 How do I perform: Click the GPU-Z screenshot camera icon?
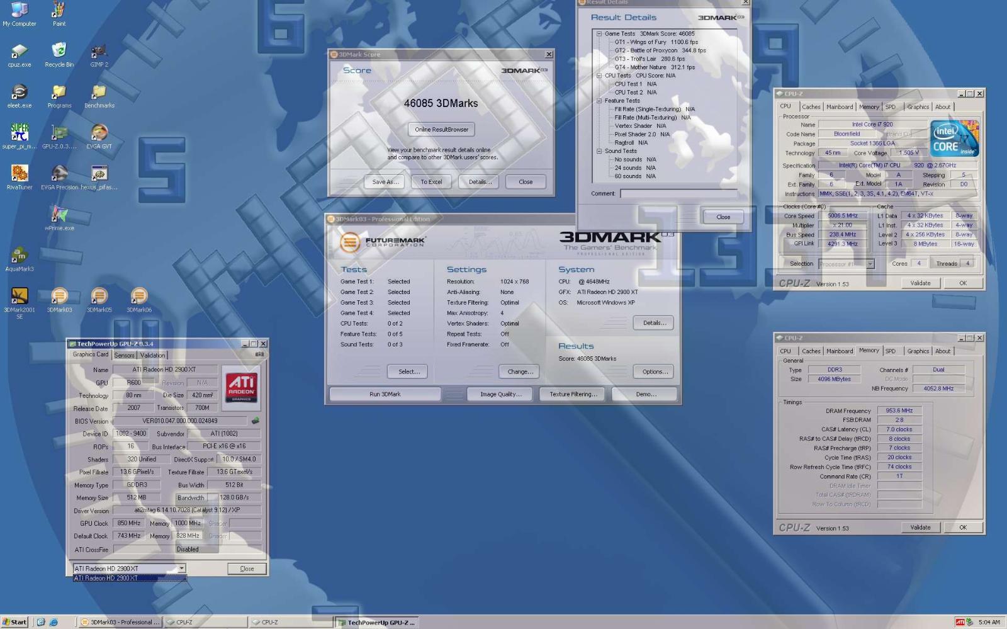pos(259,354)
